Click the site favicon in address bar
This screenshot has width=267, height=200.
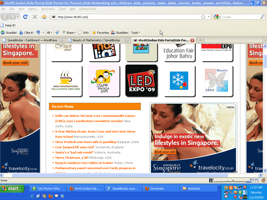tap(54, 17)
